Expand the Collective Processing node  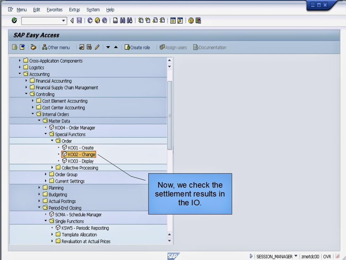pos(52,167)
